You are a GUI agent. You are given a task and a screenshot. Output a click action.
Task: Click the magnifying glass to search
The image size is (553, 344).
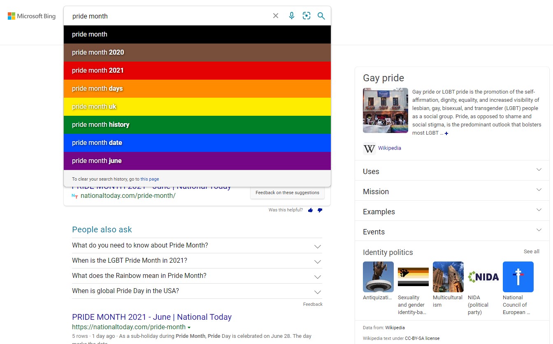pyautogui.click(x=321, y=16)
